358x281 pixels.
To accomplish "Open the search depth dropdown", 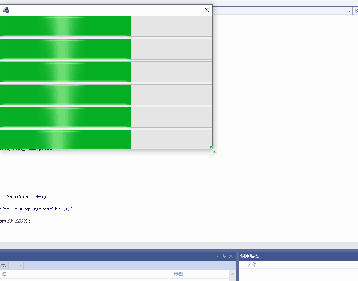I will [x=16, y=265].
